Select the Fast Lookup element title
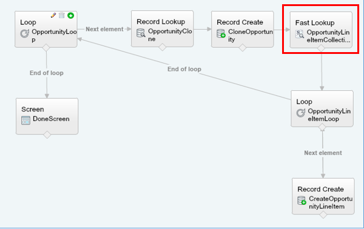Image resolution: width=364 pixels, height=229 pixels. click(315, 22)
